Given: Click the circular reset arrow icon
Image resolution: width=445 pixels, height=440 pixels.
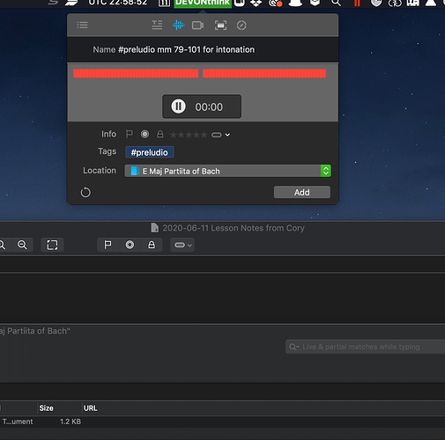Looking at the screenshot, I should point(85,193).
